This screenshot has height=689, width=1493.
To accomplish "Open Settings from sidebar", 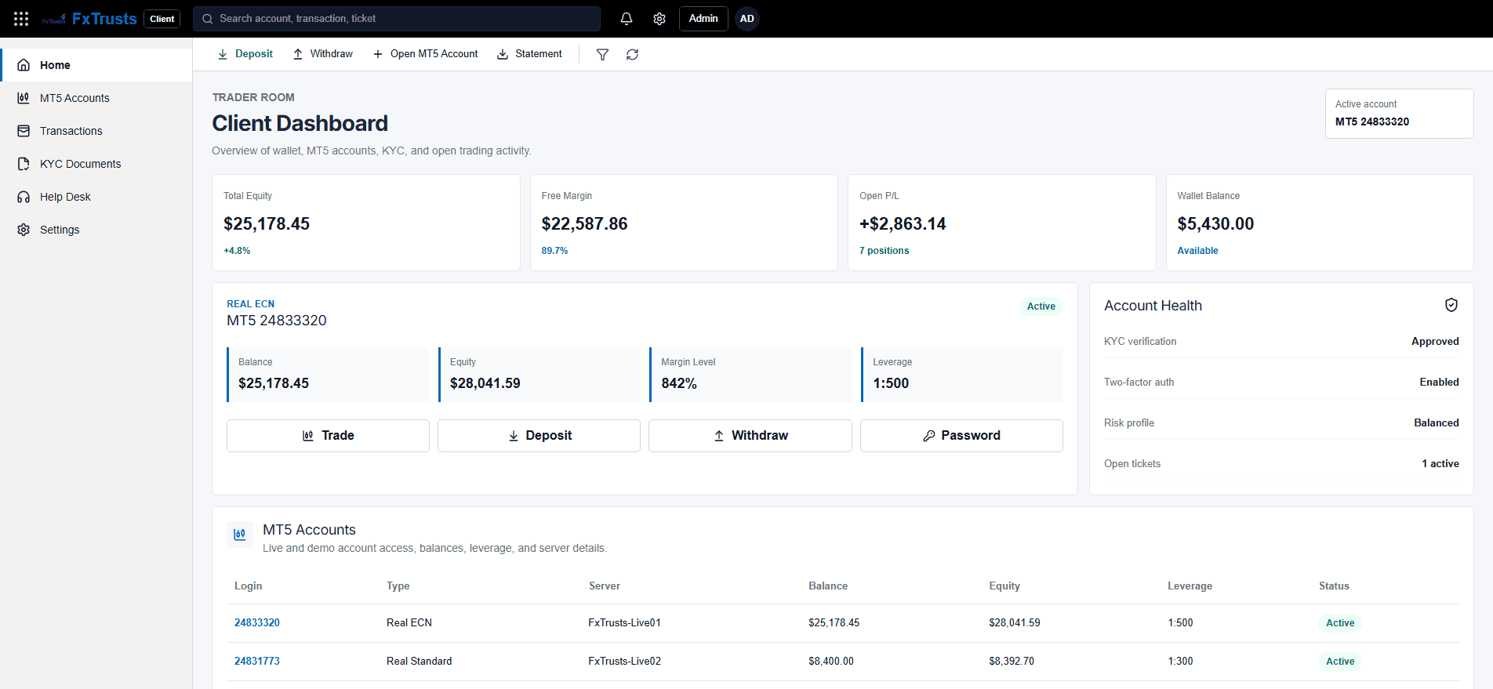I will point(96,230).
